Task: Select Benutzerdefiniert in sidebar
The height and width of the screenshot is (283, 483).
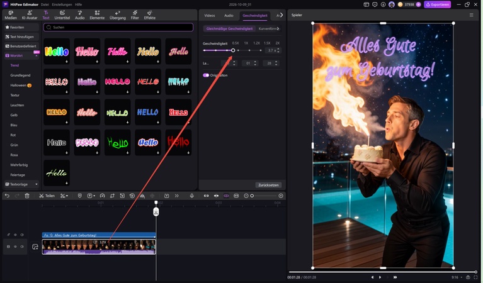Action: click(x=21, y=46)
